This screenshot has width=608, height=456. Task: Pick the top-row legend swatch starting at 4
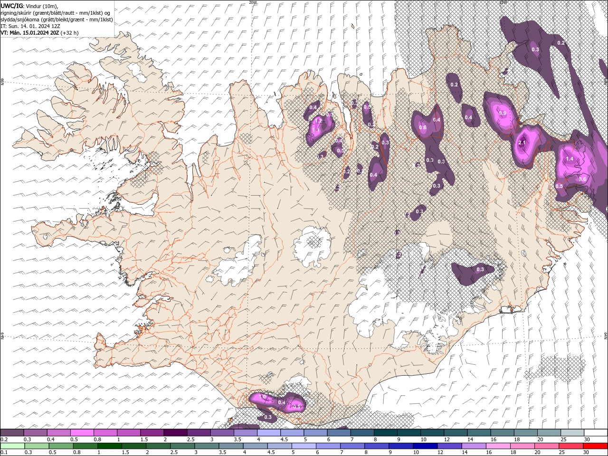[269, 433]
